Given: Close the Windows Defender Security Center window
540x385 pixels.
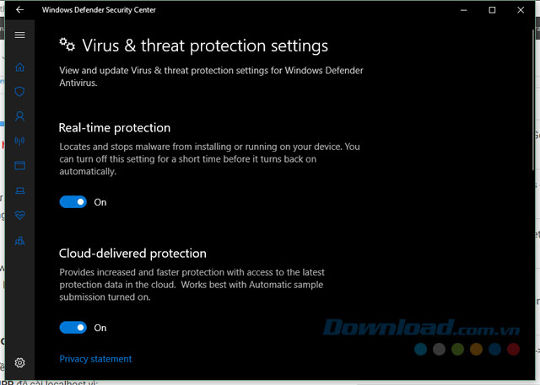Looking at the screenshot, I should tap(521, 10).
